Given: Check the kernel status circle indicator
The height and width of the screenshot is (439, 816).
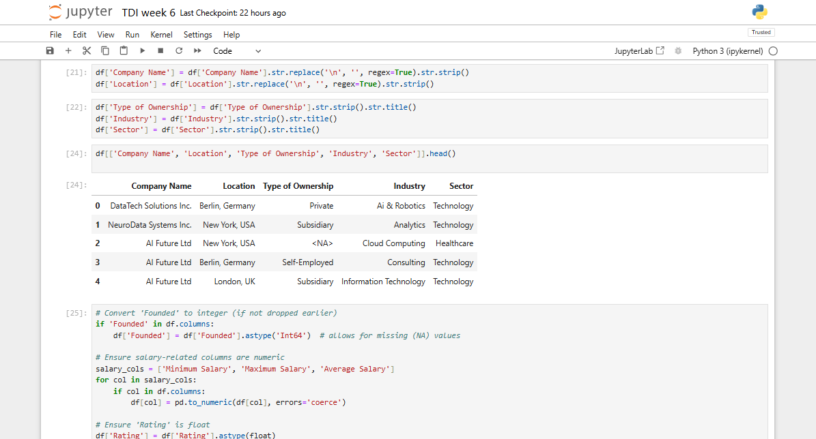Looking at the screenshot, I should pyautogui.click(x=774, y=51).
